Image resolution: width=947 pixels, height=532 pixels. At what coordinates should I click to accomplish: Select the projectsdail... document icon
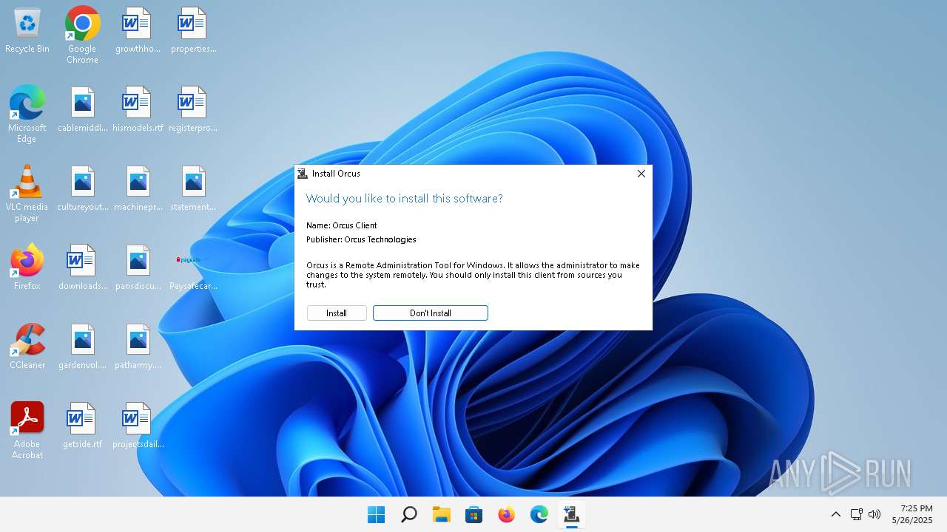point(138,426)
